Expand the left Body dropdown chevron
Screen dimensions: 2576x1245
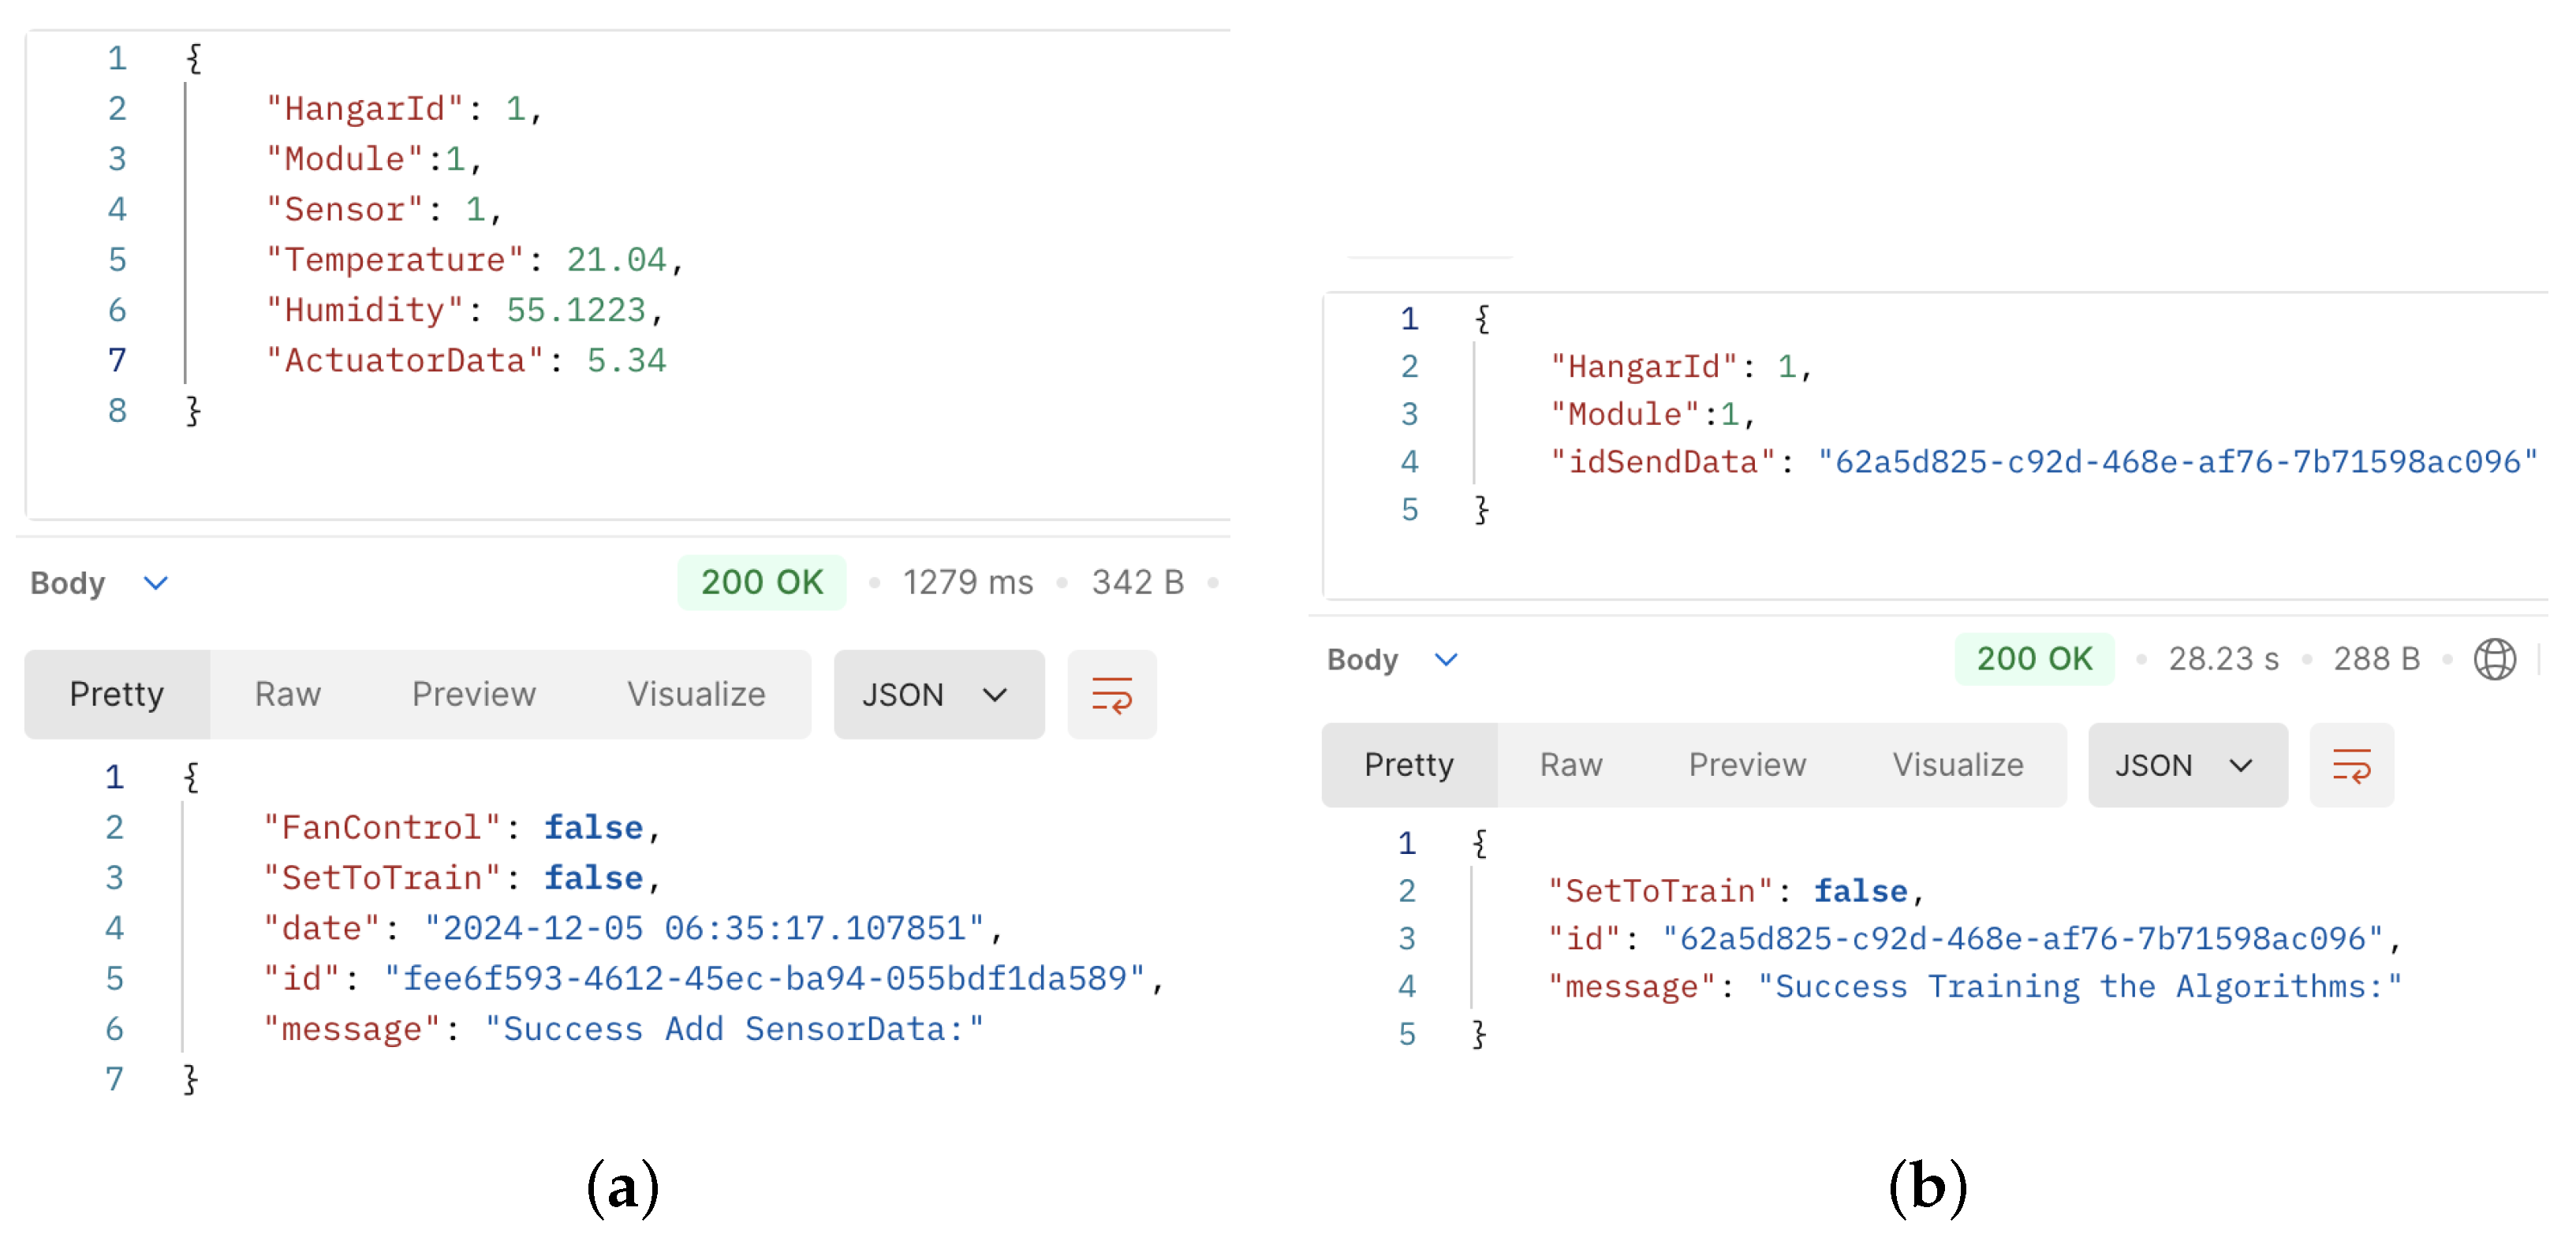pos(155,582)
